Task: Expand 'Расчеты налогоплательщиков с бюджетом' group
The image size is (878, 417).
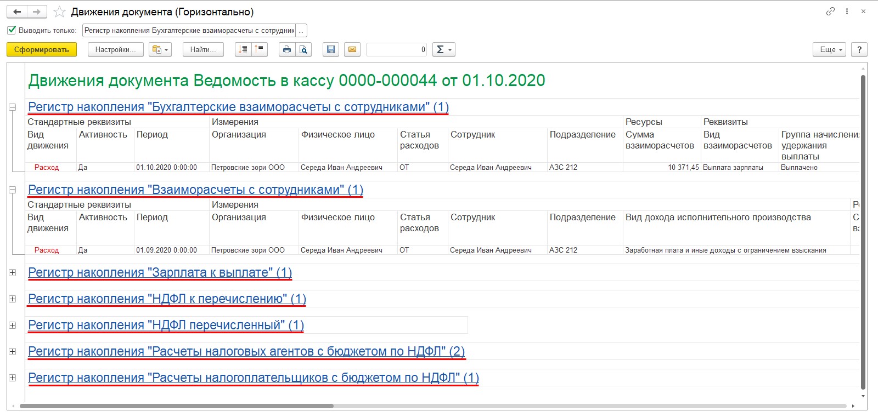Action: point(12,378)
